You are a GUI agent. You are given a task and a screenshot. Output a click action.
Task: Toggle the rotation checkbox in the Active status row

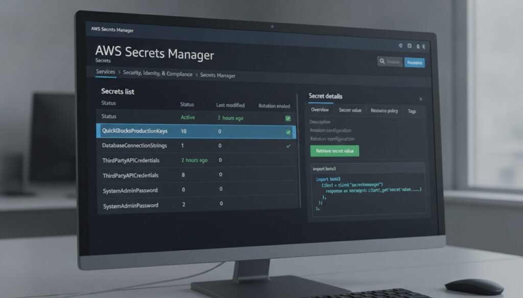[288, 118]
